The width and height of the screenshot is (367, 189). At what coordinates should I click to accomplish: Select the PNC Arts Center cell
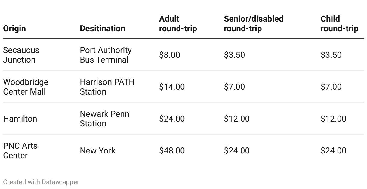tap(20, 150)
